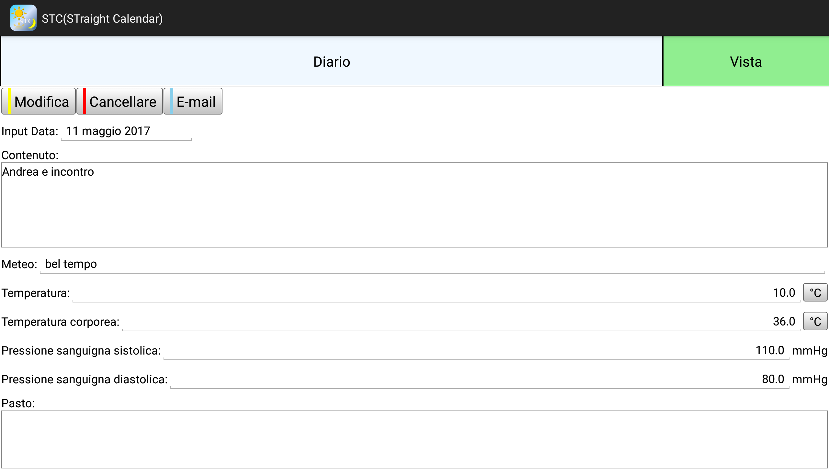Open the Diario tab

pyautogui.click(x=332, y=61)
